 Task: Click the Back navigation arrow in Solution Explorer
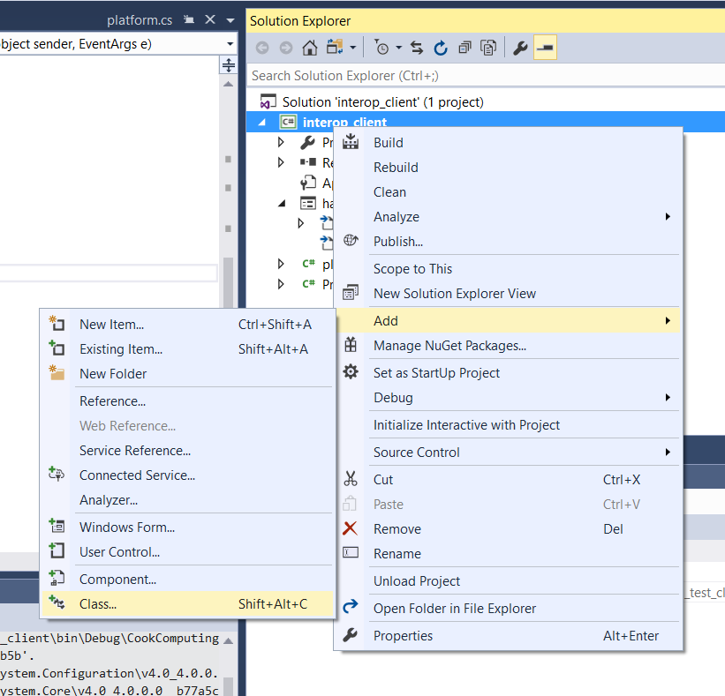click(x=262, y=48)
